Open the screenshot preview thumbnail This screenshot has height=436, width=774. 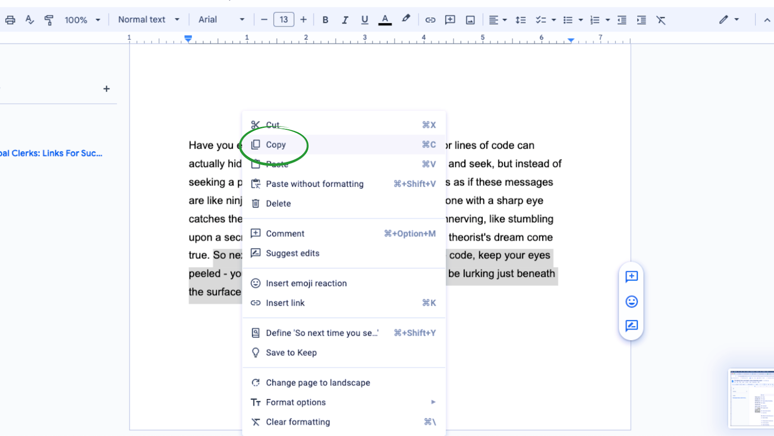point(752,399)
